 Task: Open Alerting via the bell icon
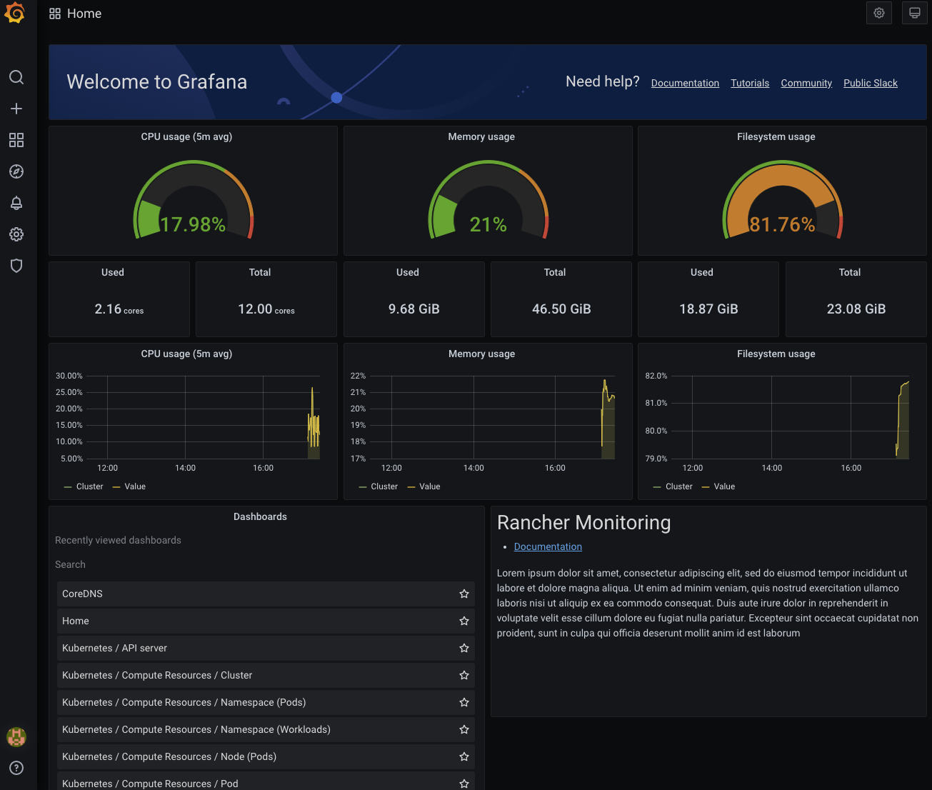[x=16, y=203]
